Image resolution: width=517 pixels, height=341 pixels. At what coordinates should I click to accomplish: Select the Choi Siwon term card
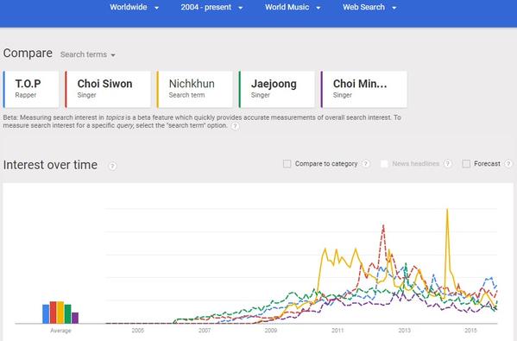108,90
